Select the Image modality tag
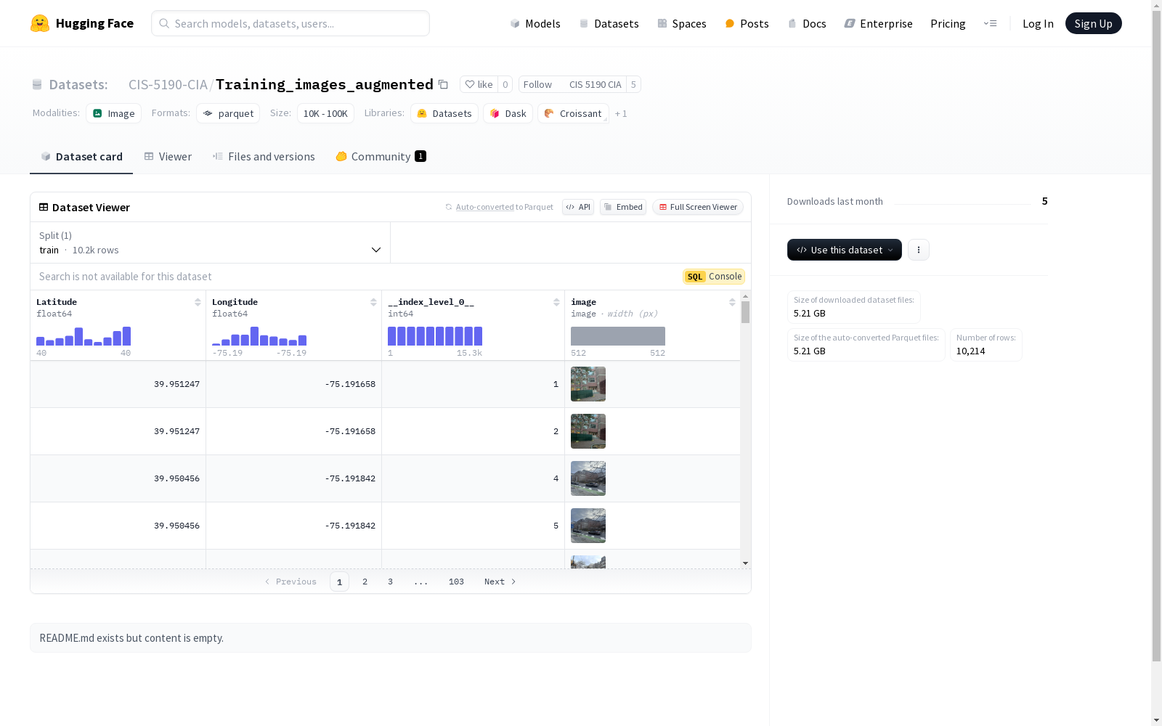The width and height of the screenshot is (1162, 726). pos(113,113)
